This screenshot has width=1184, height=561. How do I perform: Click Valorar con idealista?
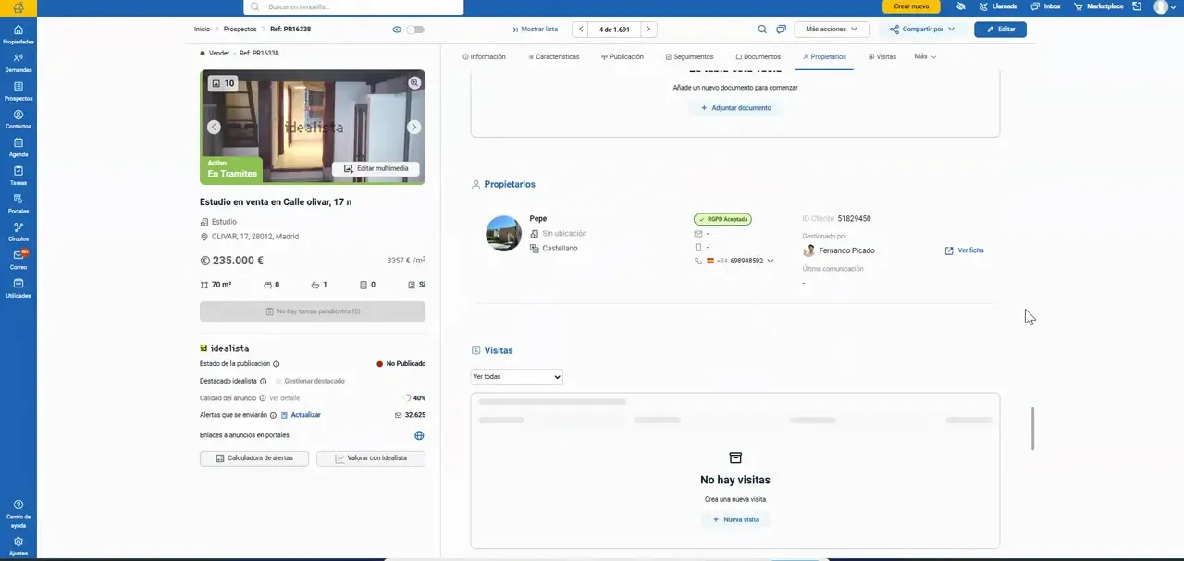371,458
